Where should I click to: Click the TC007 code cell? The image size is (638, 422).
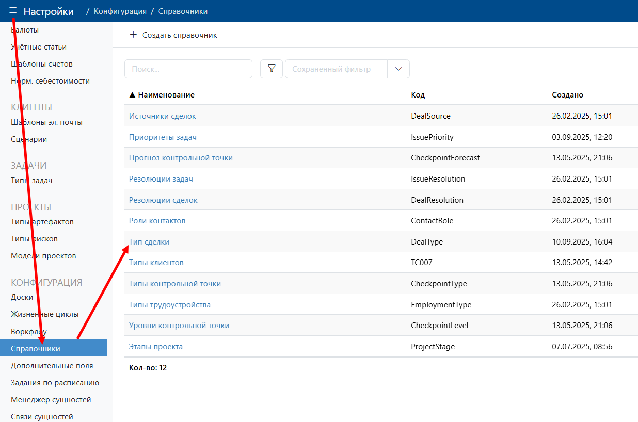point(422,263)
